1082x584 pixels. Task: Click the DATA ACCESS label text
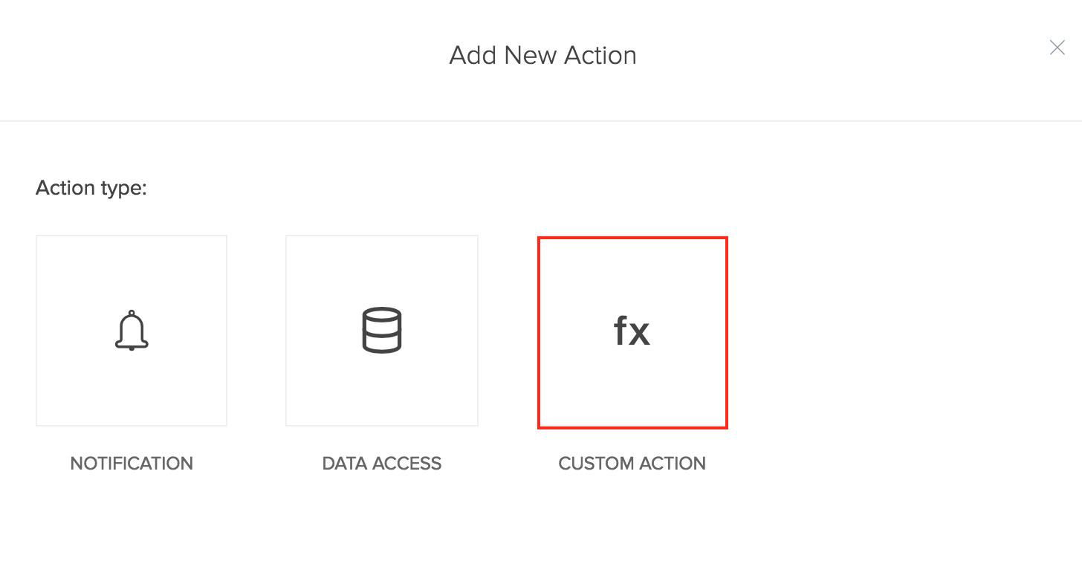pyautogui.click(x=382, y=464)
